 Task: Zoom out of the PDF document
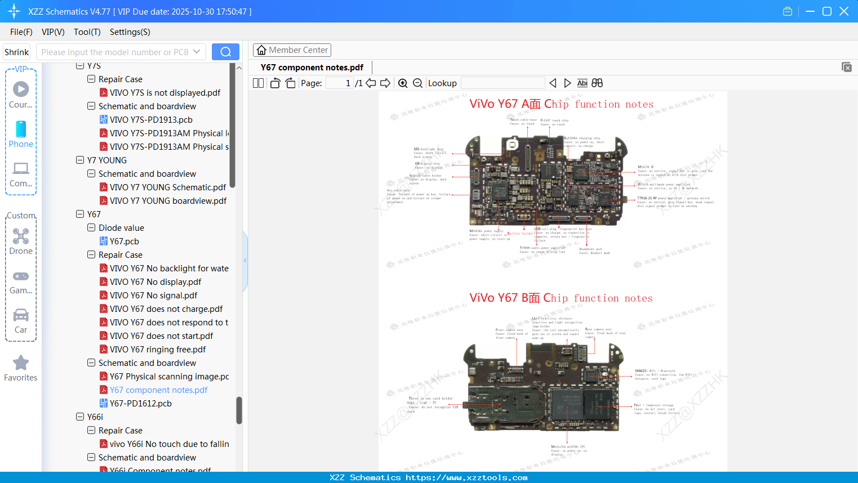[417, 83]
